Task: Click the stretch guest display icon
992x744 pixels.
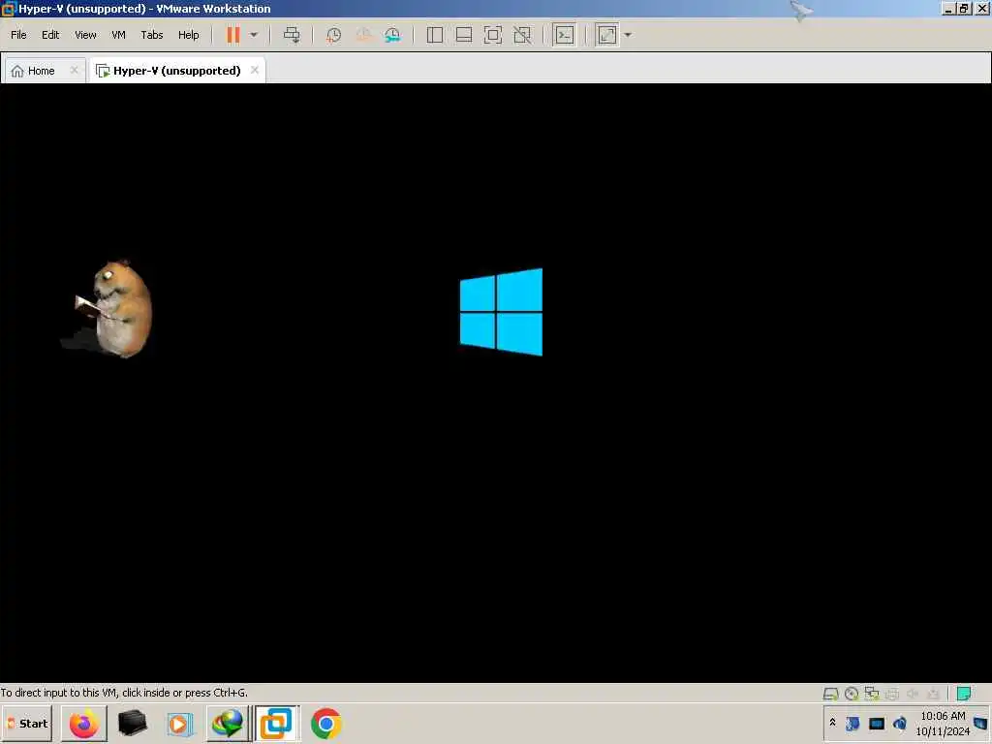Action: pyautogui.click(x=607, y=35)
